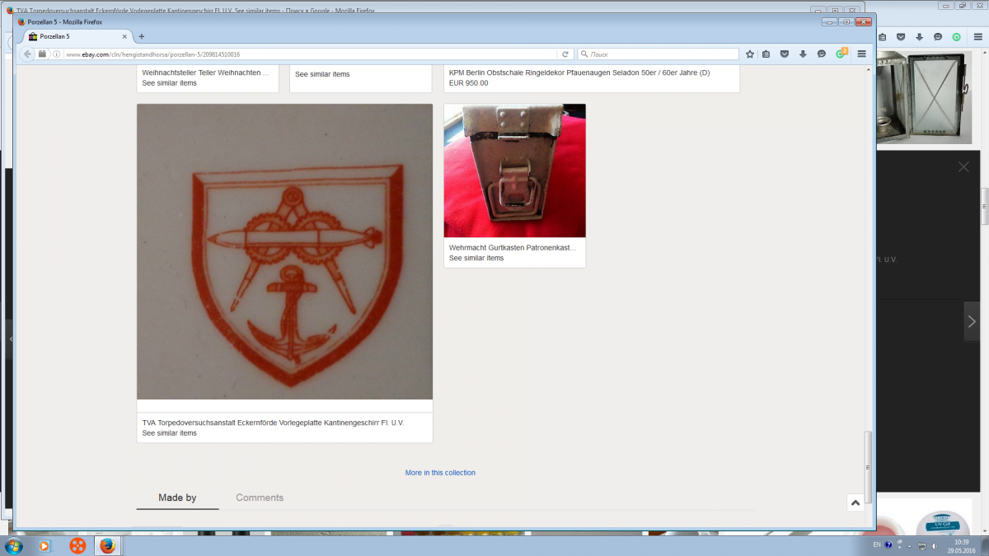Image resolution: width=989 pixels, height=556 pixels.
Task: Bookmark this page with the star icon
Action: point(750,54)
